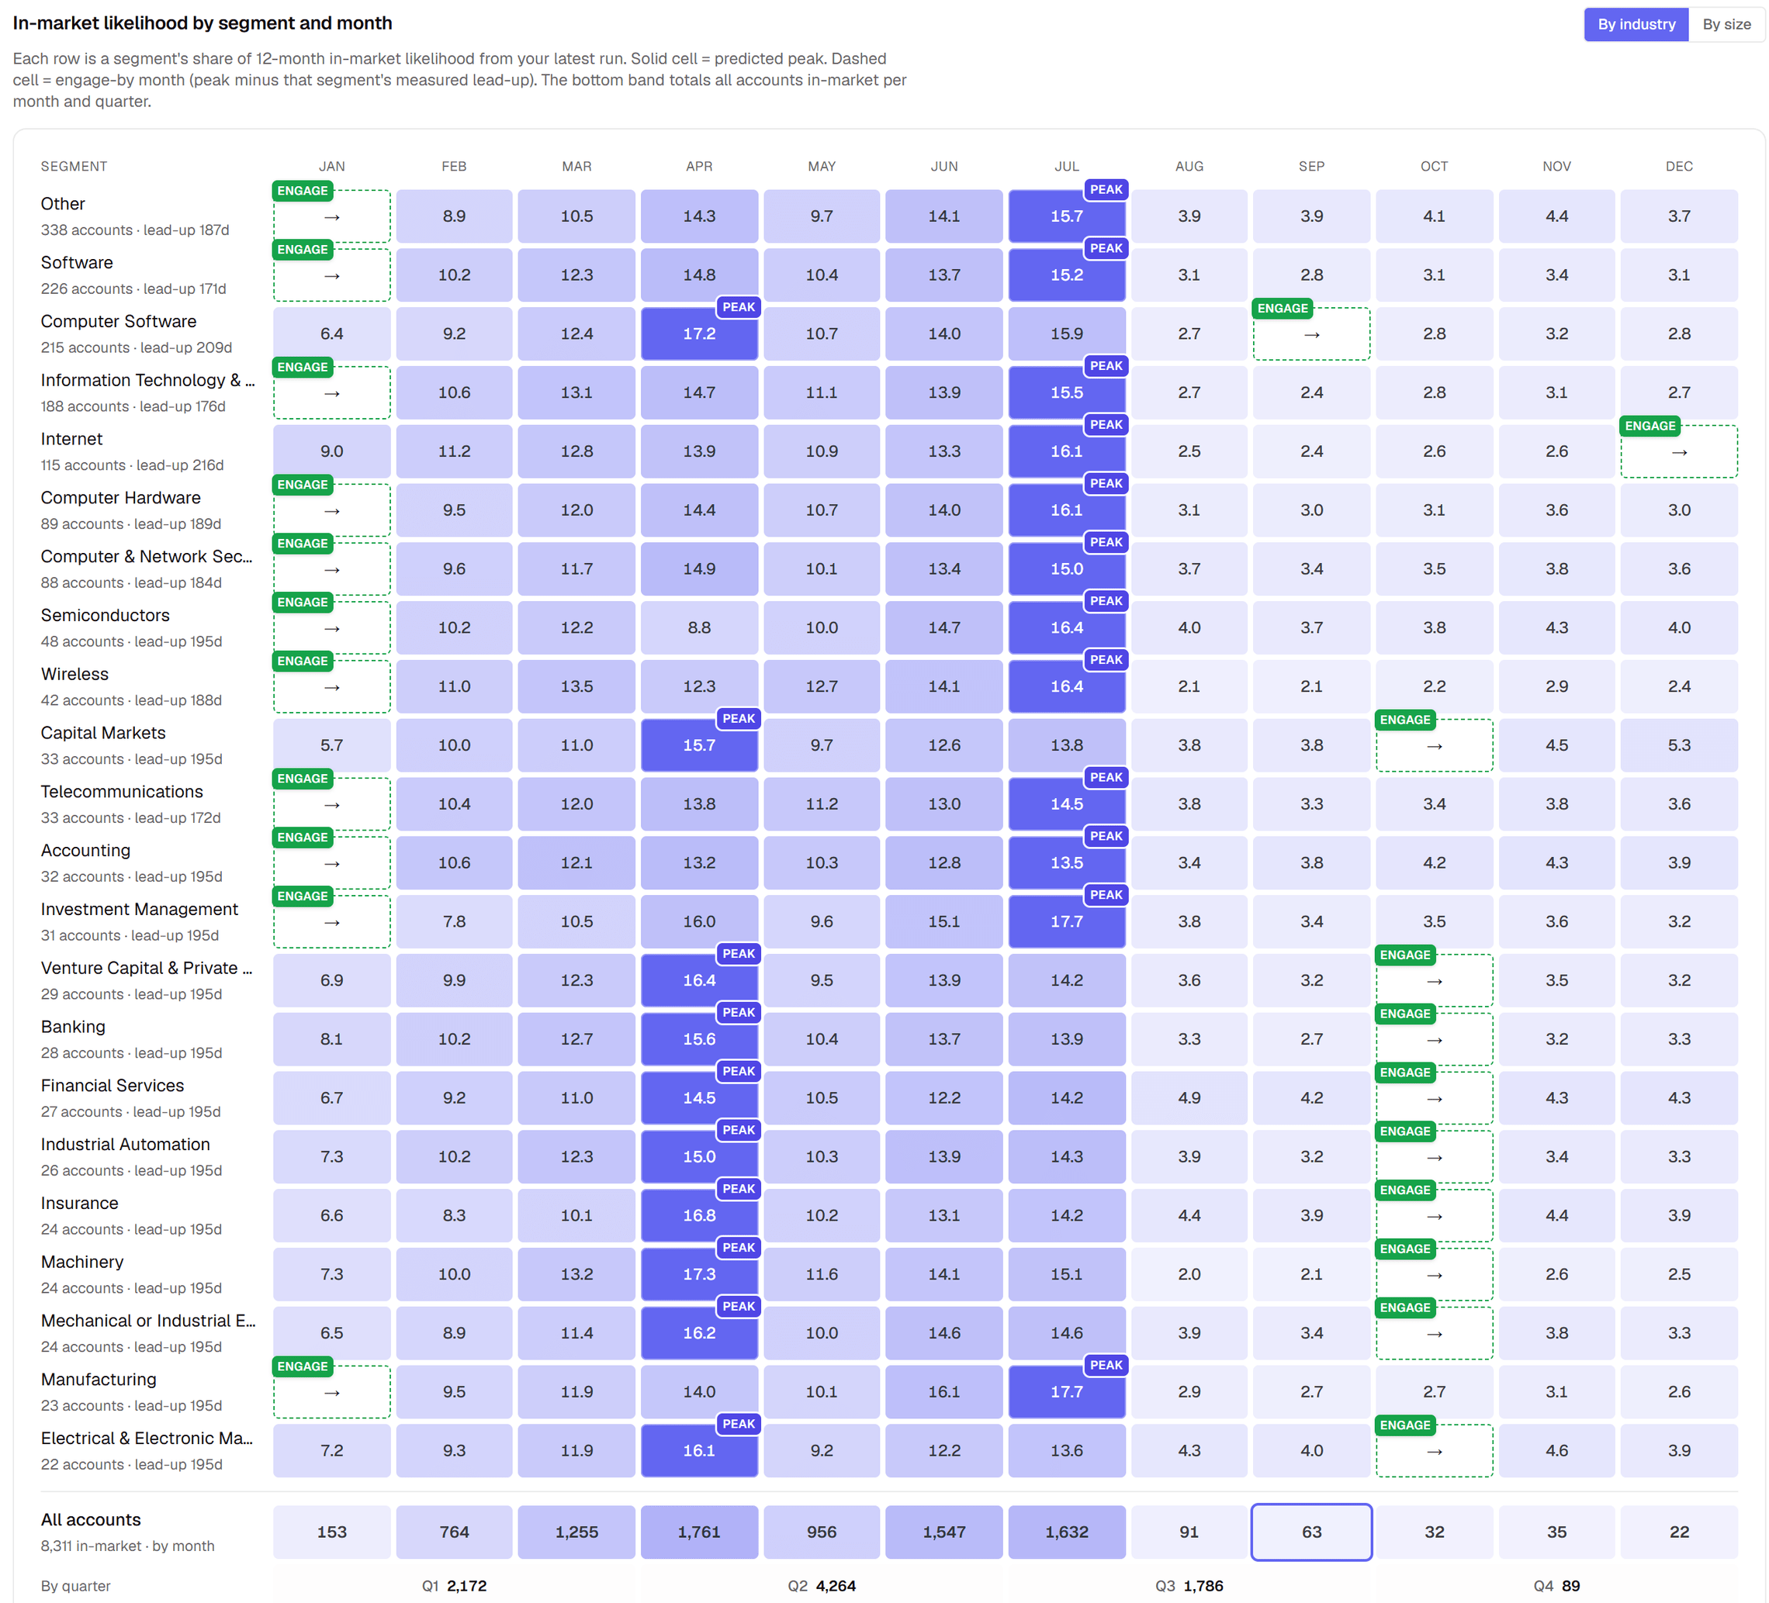Image resolution: width=1769 pixels, height=1603 pixels.
Task: Click Financial Services August cell 4.9
Action: [1189, 1098]
